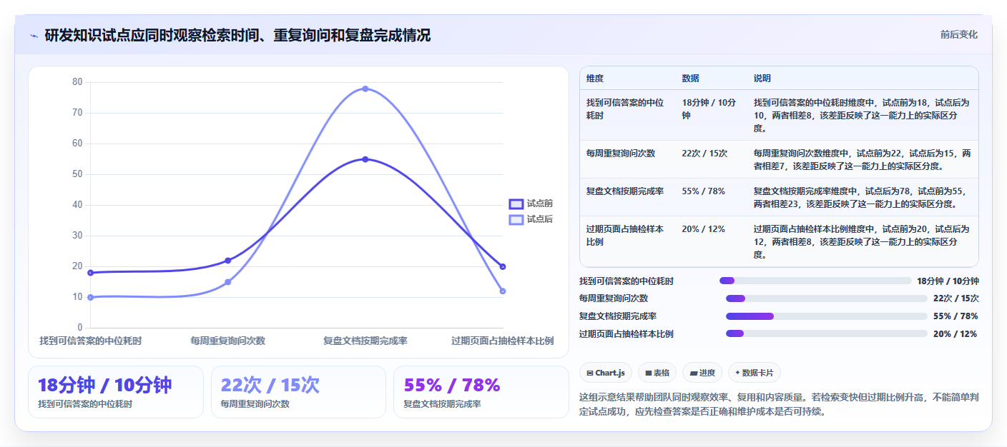Viewport: 1007px width, 447px height.
Task: Open the 18分钟 / 10分钟 stat card
Action: coord(116,392)
